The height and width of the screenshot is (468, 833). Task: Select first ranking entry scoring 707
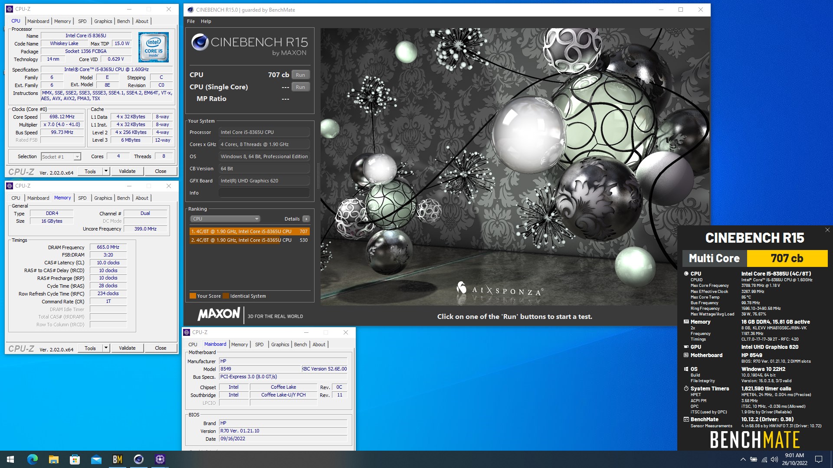click(x=249, y=231)
